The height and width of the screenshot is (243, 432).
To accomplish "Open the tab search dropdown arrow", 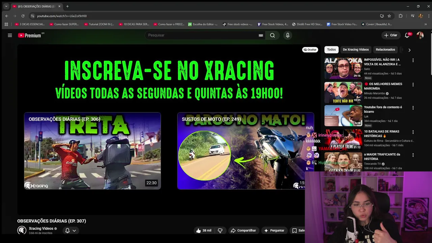I will tap(6, 6).
